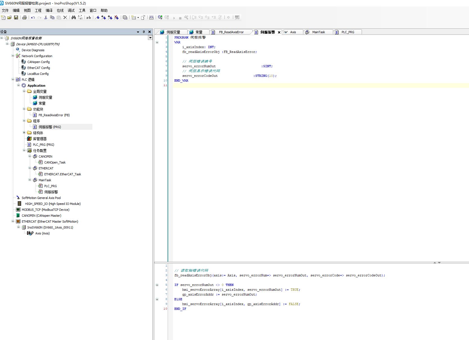
Task: Open the 工具 menu
Action: point(82,10)
